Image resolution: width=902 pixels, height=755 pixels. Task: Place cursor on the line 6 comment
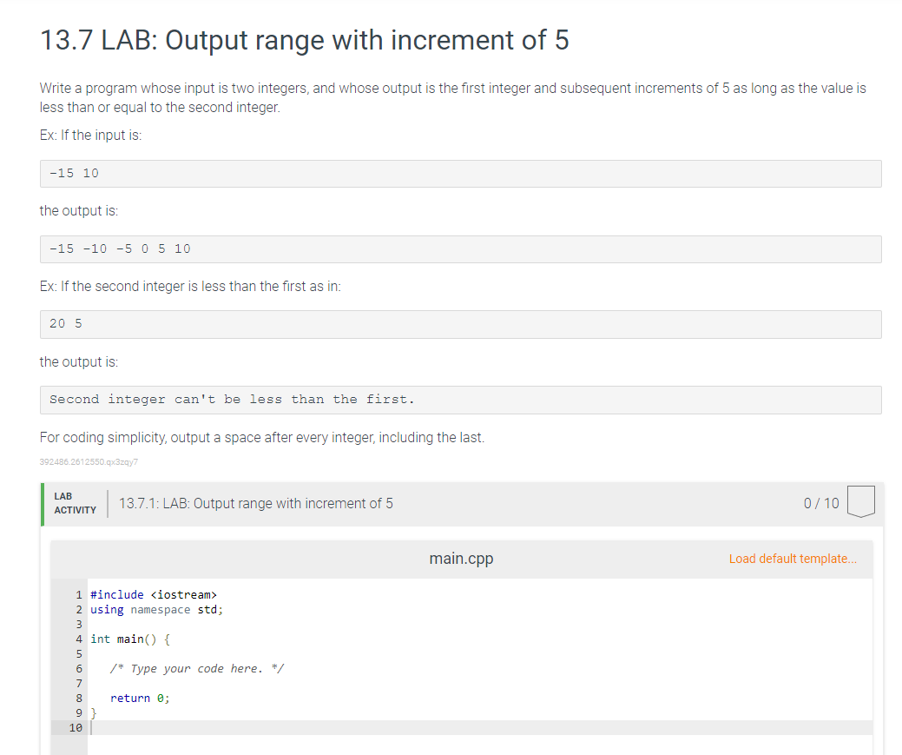coord(197,668)
